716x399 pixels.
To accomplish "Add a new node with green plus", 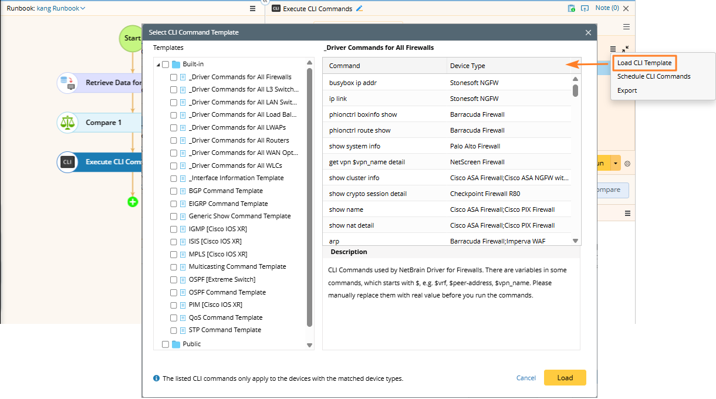I will pos(133,202).
